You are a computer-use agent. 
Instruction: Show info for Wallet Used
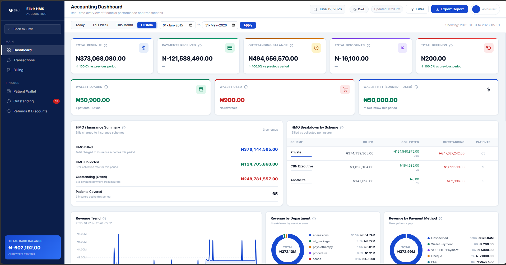click(246, 87)
